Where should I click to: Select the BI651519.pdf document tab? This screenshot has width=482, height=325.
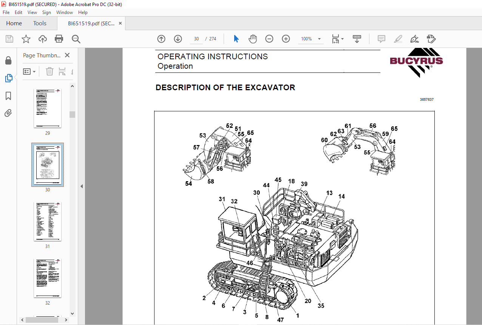pyautogui.click(x=91, y=23)
